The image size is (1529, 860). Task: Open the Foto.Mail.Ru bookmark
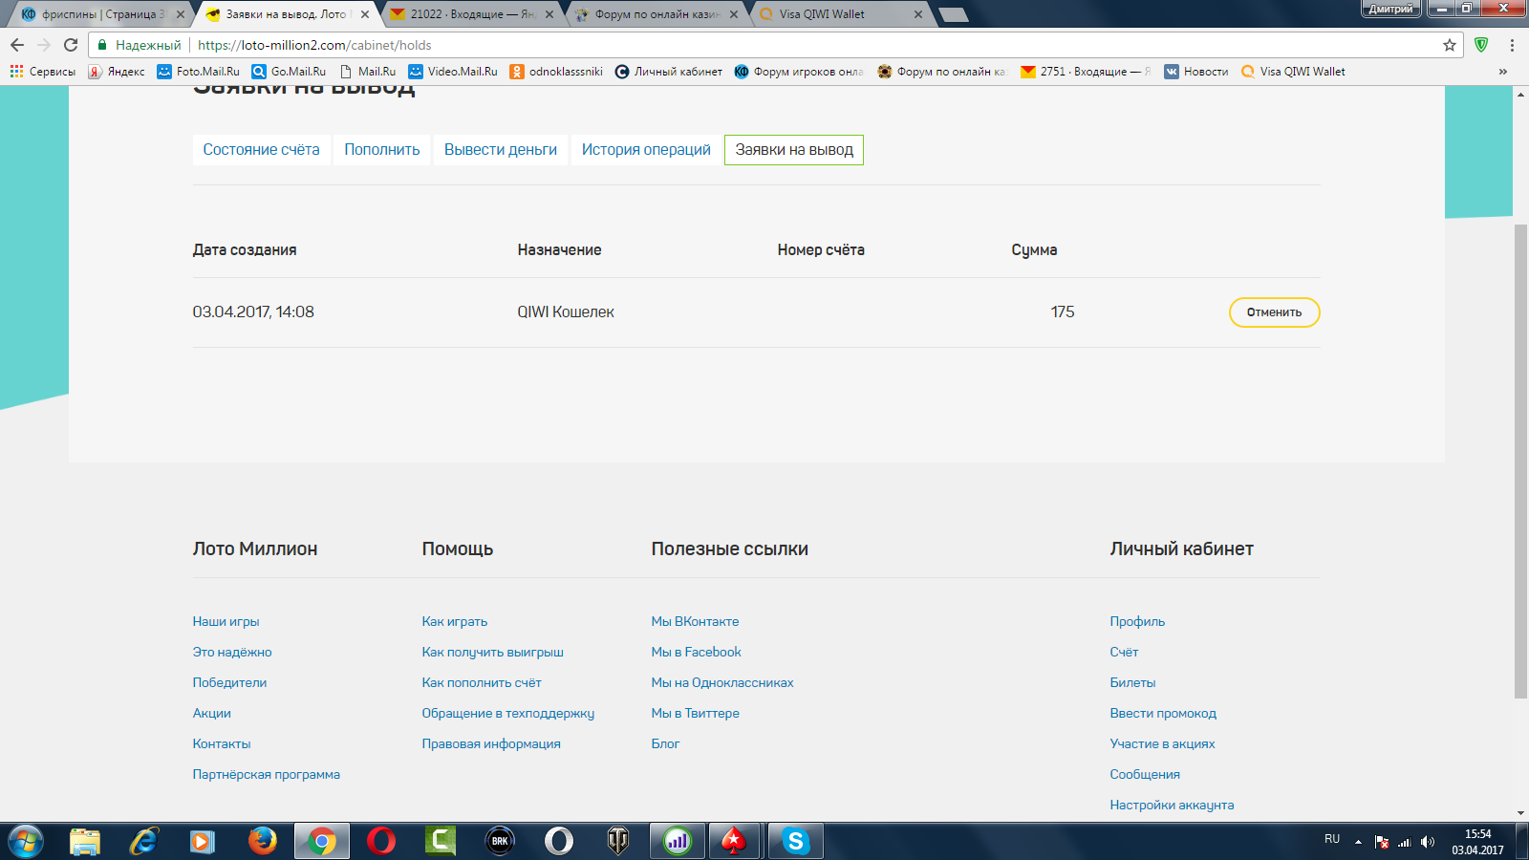click(x=199, y=72)
